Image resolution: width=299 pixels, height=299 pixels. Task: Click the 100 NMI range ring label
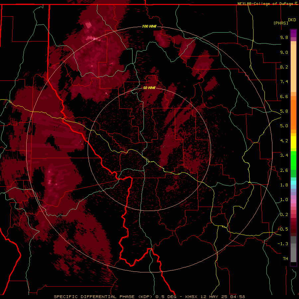pyautogui.click(x=149, y=26)
